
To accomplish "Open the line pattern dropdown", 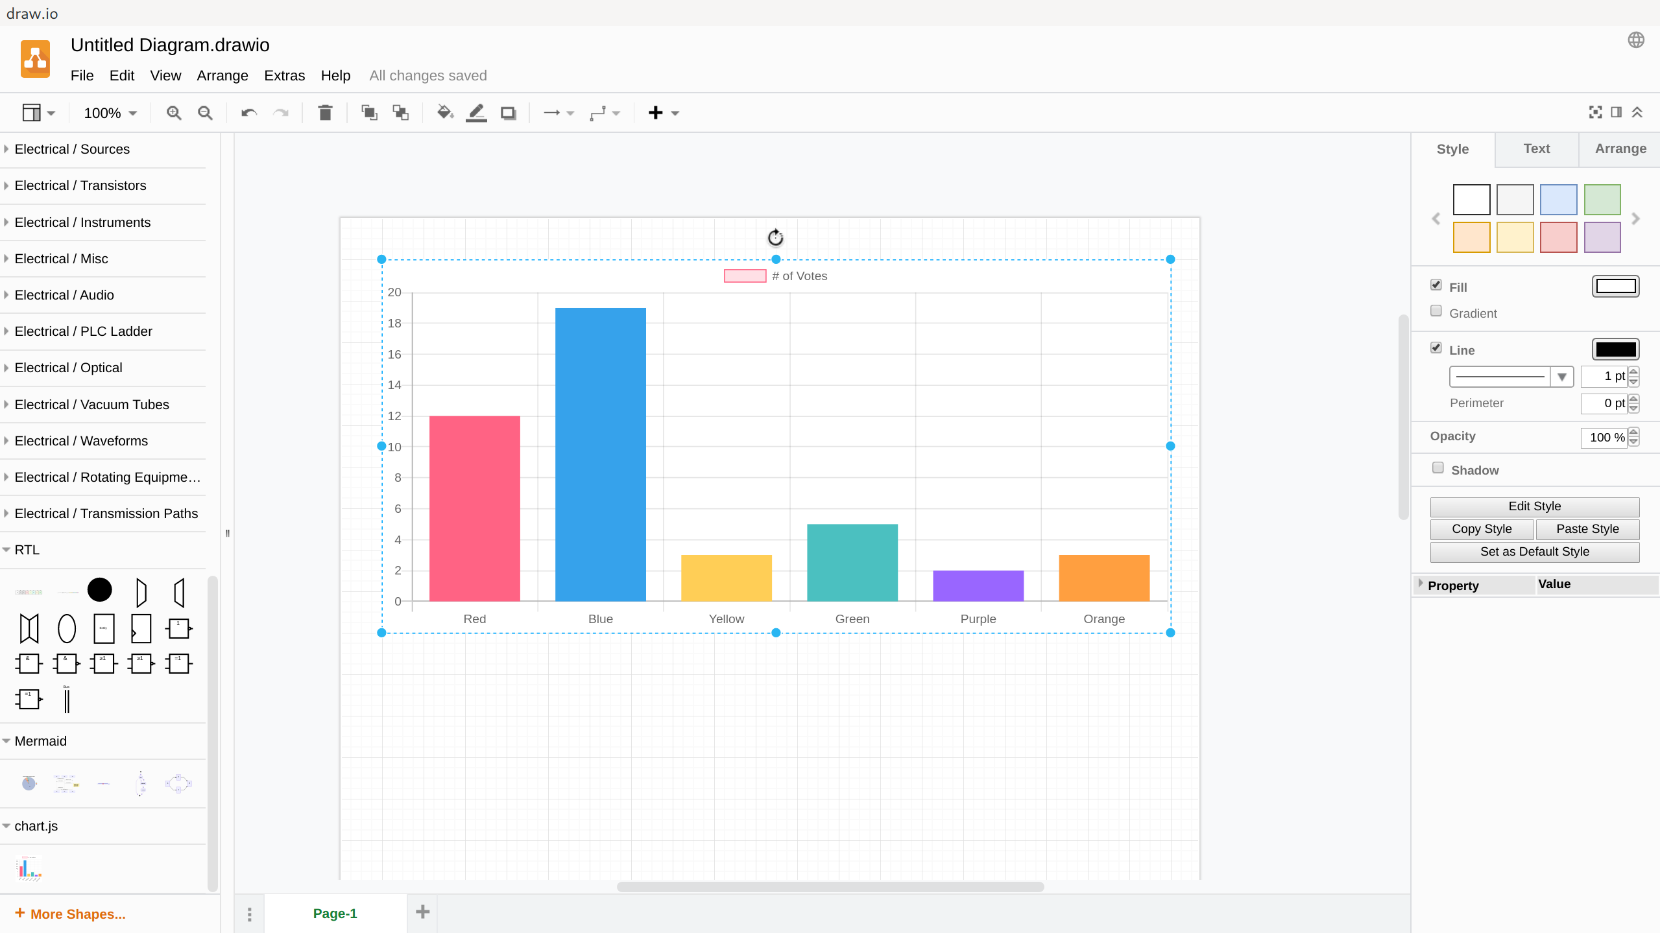I will [x=1511, y=377].
